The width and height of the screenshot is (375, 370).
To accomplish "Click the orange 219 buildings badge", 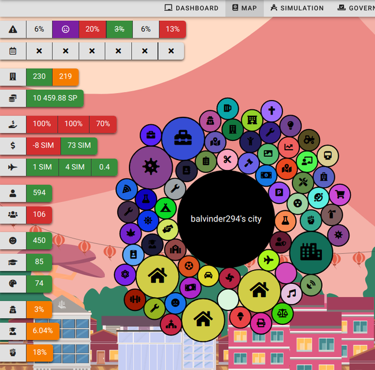I will [65, 77].
